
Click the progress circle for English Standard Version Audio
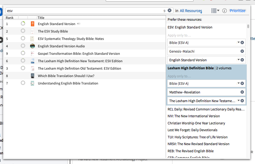point(23,46)
